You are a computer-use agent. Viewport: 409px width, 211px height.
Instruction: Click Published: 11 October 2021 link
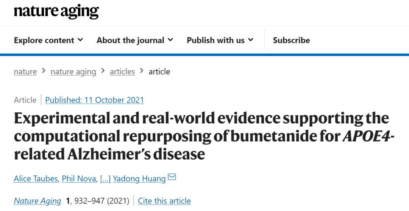(x=94, y=100)
